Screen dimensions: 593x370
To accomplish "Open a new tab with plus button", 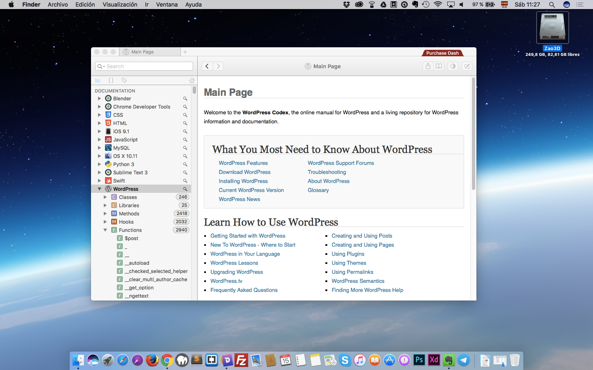I will coord(185,52).
